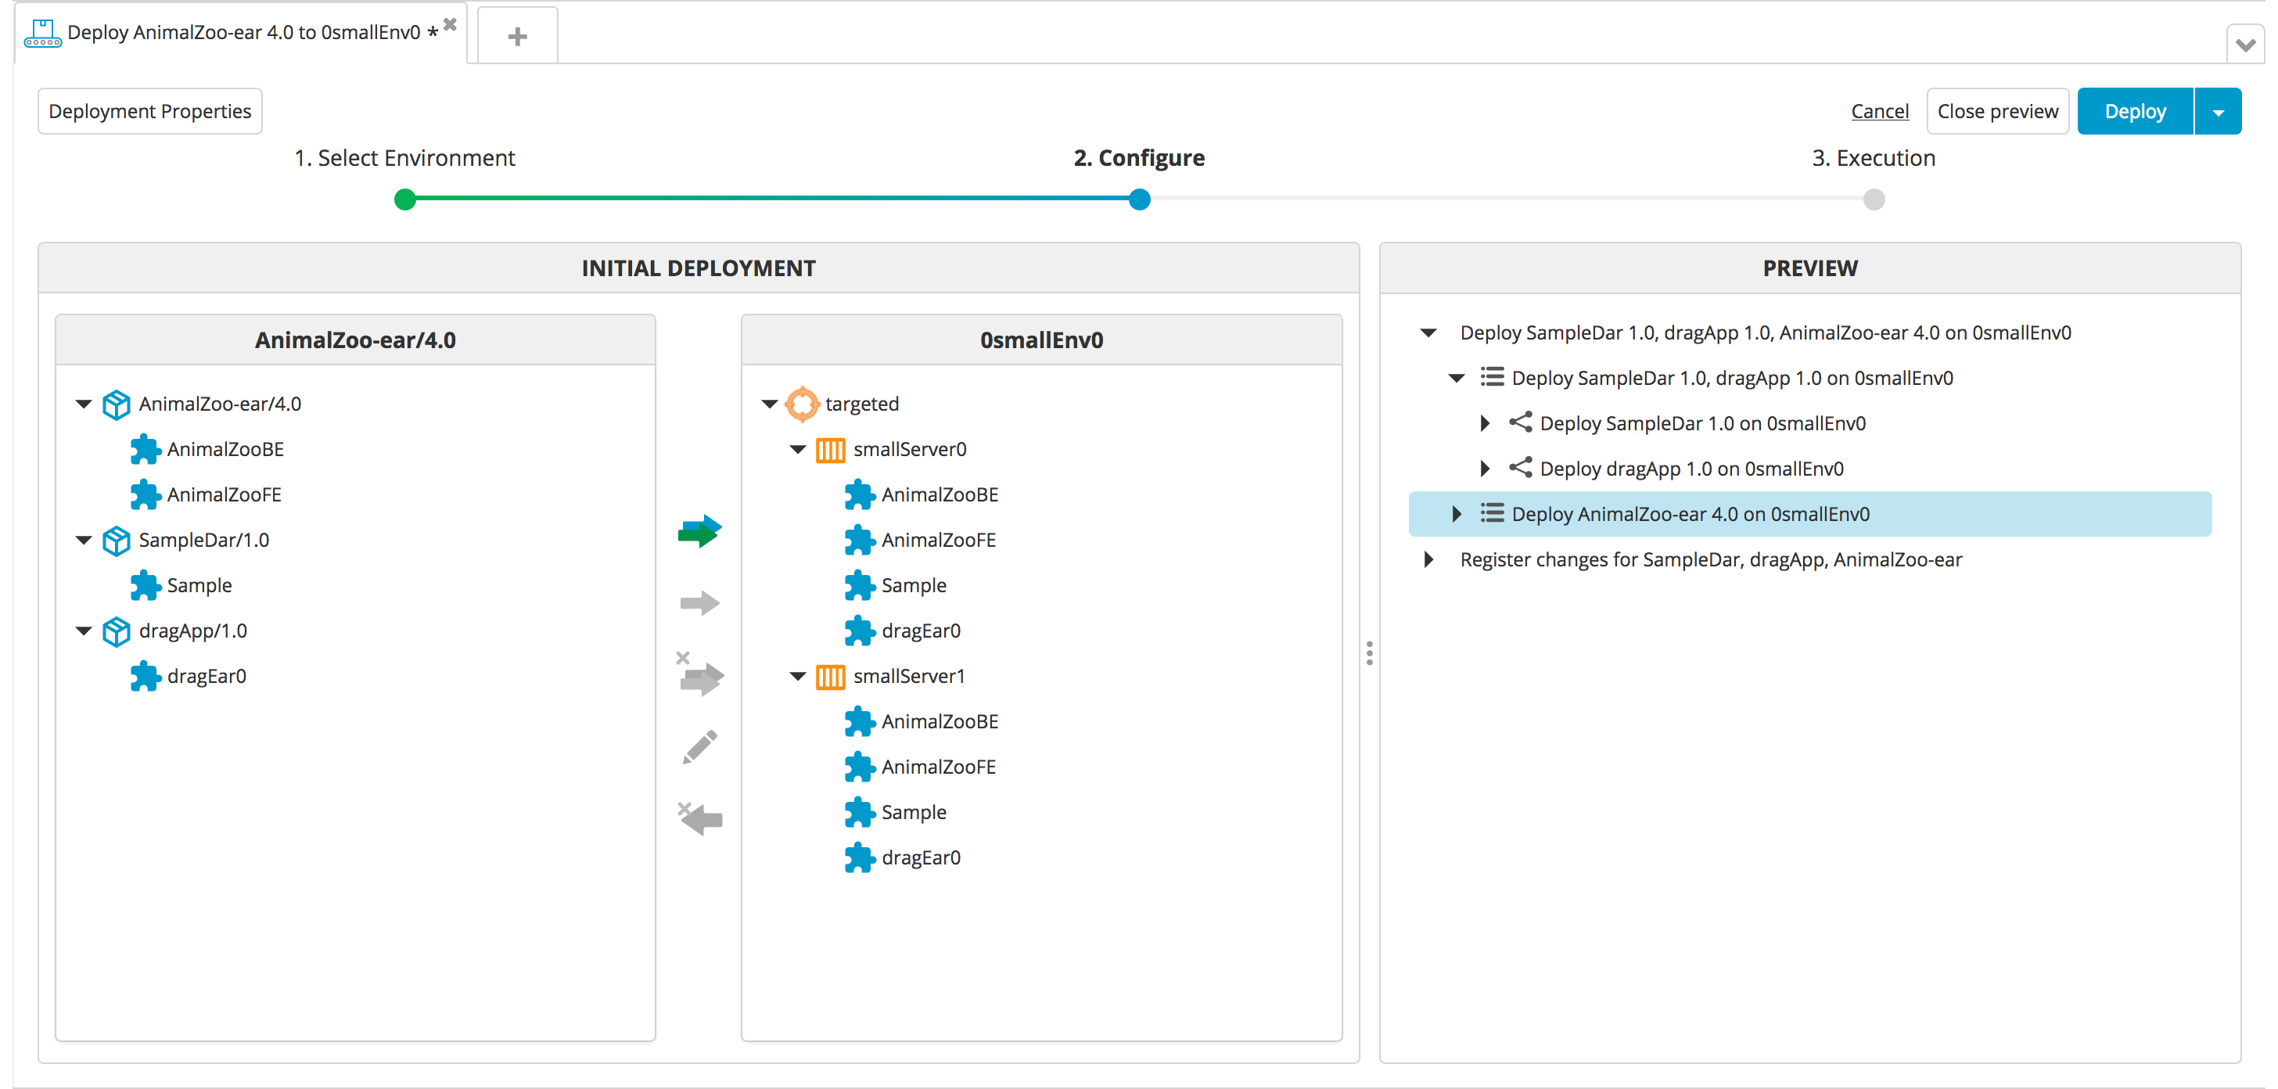This screenshot has height=1089, width=2278.
Task: Select the Deploy AnimalZoo-ear 4.0 tab
Action: (243, 34)
